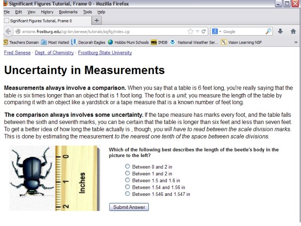The image size is (301, 226).
Task: Click the bookmark star icon in address bar
Action: tap(190, 31)
